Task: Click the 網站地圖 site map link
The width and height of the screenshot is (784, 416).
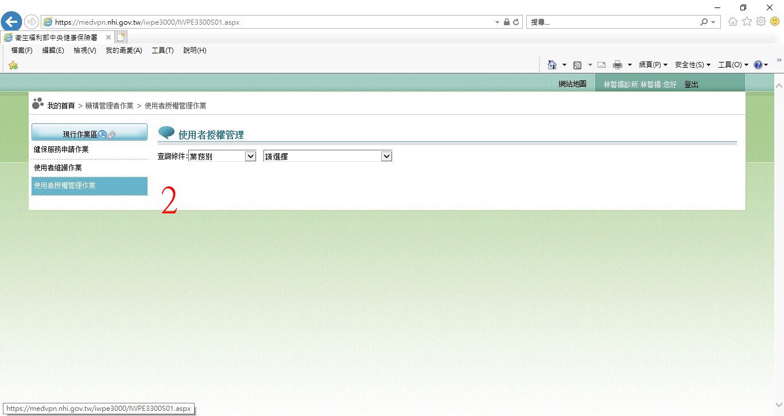Action: tap(572, 84)
